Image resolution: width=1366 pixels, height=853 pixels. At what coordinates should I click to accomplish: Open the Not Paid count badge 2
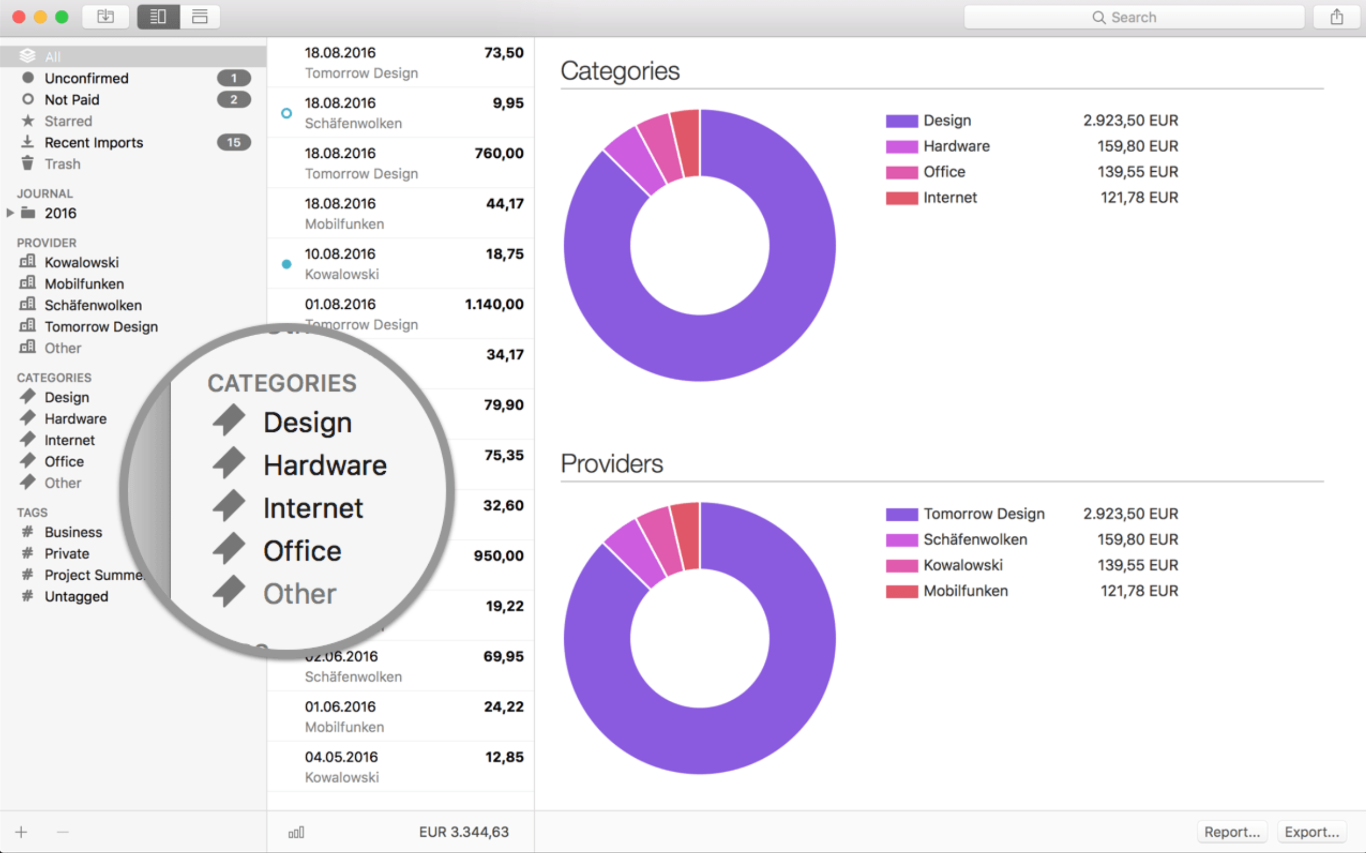(x=234, y=99)
